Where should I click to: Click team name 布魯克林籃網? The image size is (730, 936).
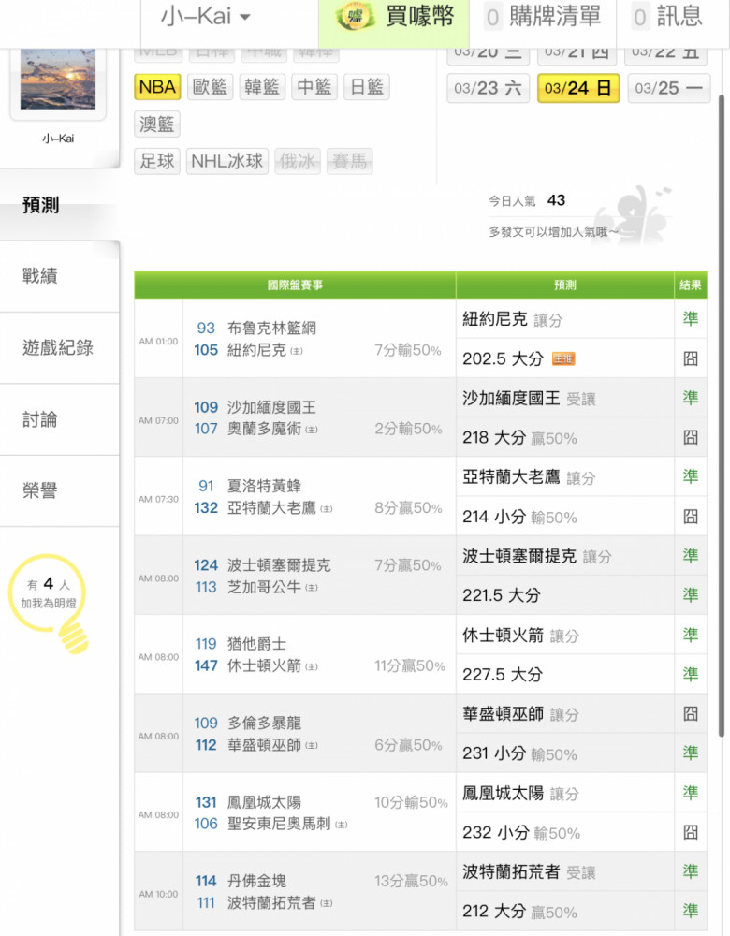coord(271,328)
